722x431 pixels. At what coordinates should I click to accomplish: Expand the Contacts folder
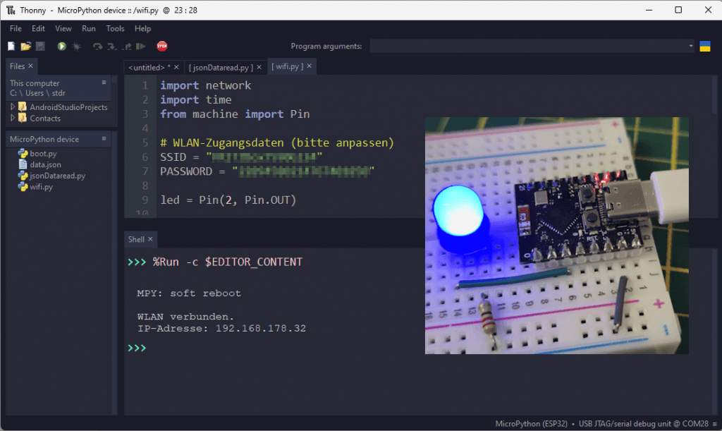13,118
